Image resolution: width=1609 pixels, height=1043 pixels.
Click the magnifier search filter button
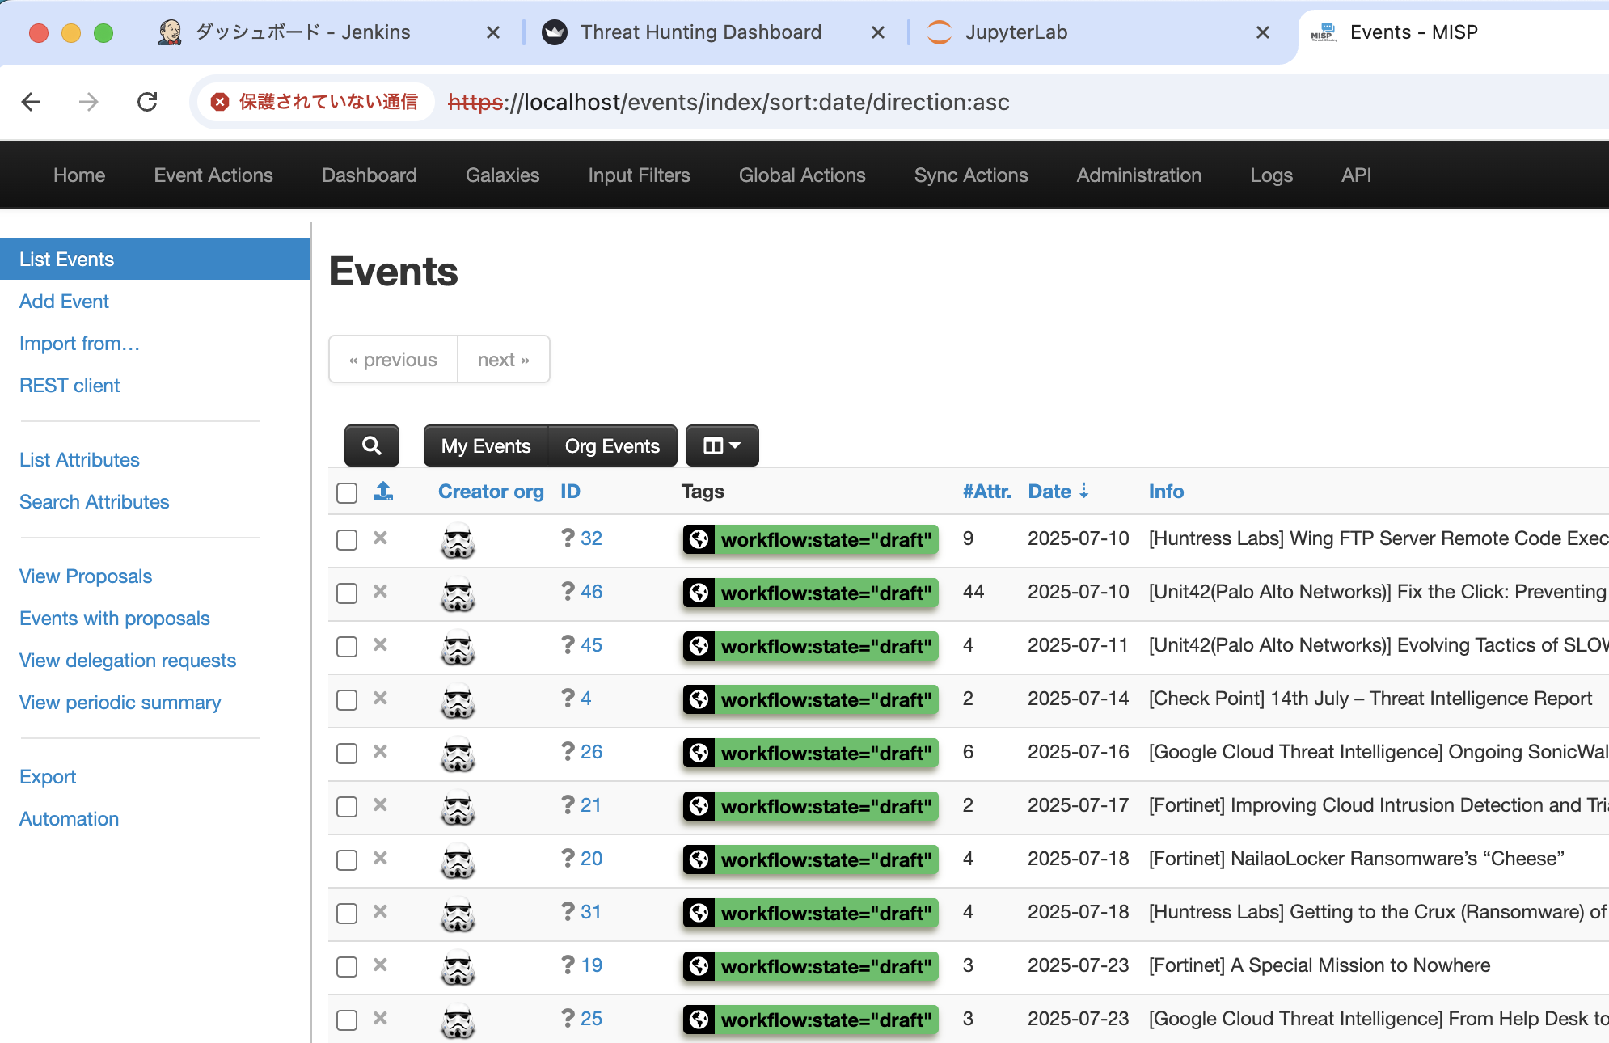371,445
